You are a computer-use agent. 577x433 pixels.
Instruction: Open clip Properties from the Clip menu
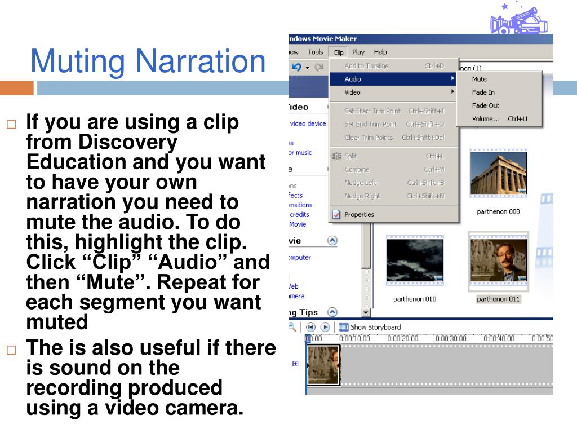393,214
